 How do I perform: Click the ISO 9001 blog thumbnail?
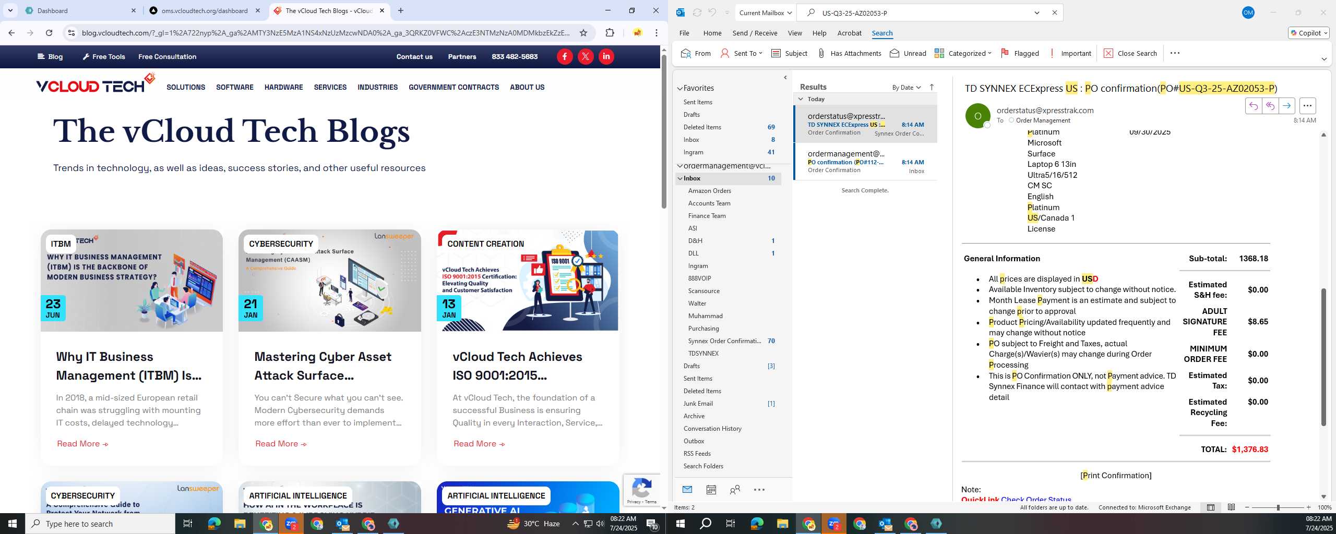(x=528, y=281)
